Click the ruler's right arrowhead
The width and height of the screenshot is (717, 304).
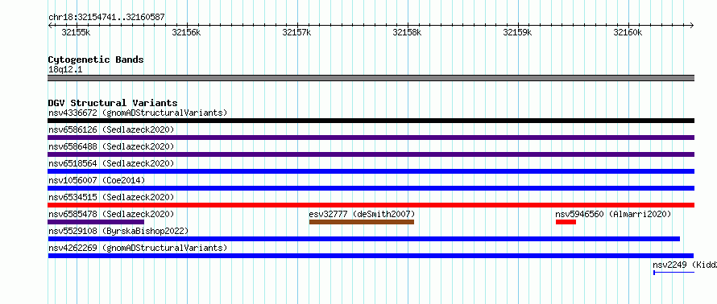click(692, 25)
